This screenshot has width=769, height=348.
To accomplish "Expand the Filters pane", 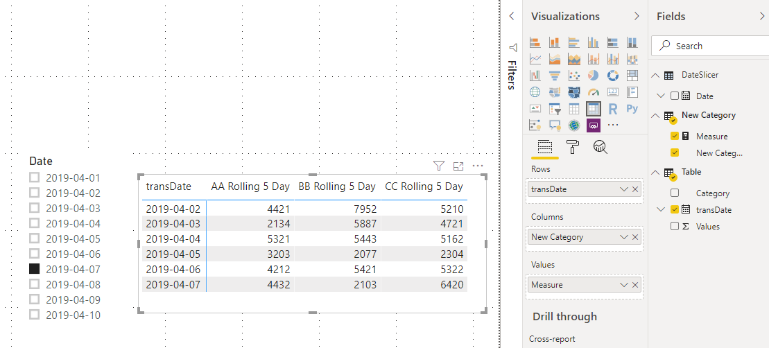I will 512,16.
